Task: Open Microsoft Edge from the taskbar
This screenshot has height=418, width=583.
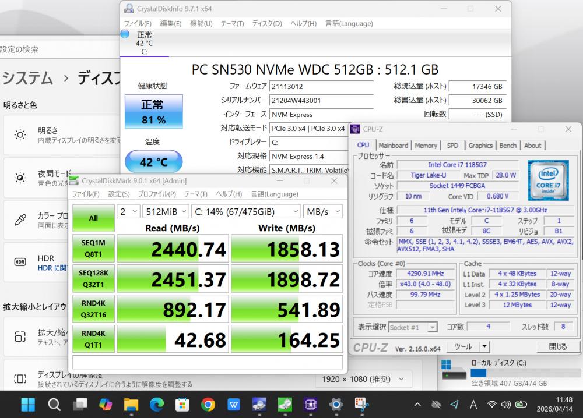Action: pyautogui.click(x=157, y=404)
